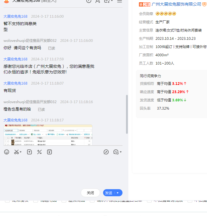The width and height of the screenshot is (207, 216).
Task: Expand the arrow beside message history icon
Action: pos(121,152)
